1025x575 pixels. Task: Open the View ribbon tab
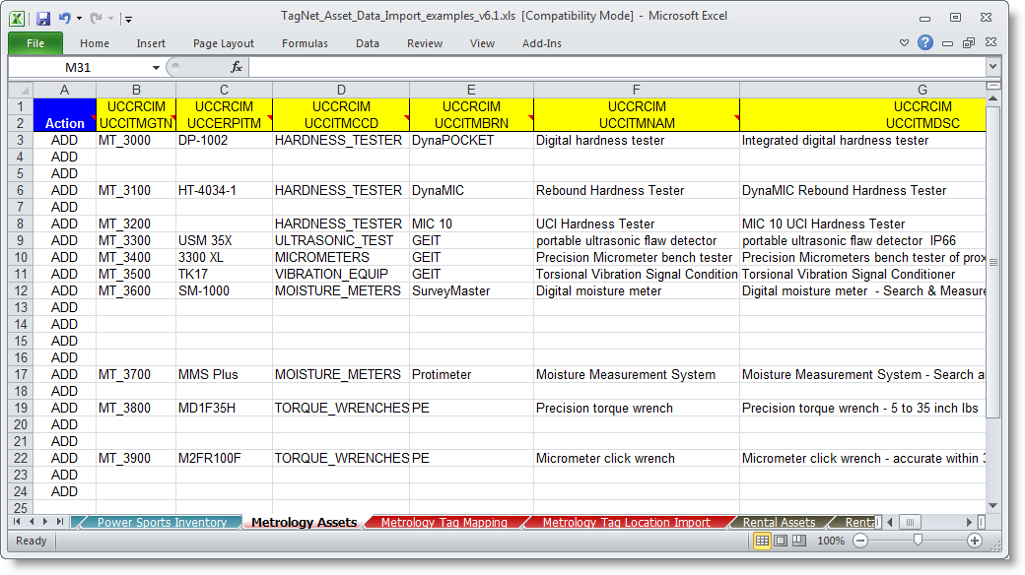[x=482, y=43]
